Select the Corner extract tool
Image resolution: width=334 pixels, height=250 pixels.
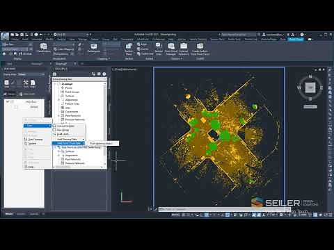tap(143, 49)
